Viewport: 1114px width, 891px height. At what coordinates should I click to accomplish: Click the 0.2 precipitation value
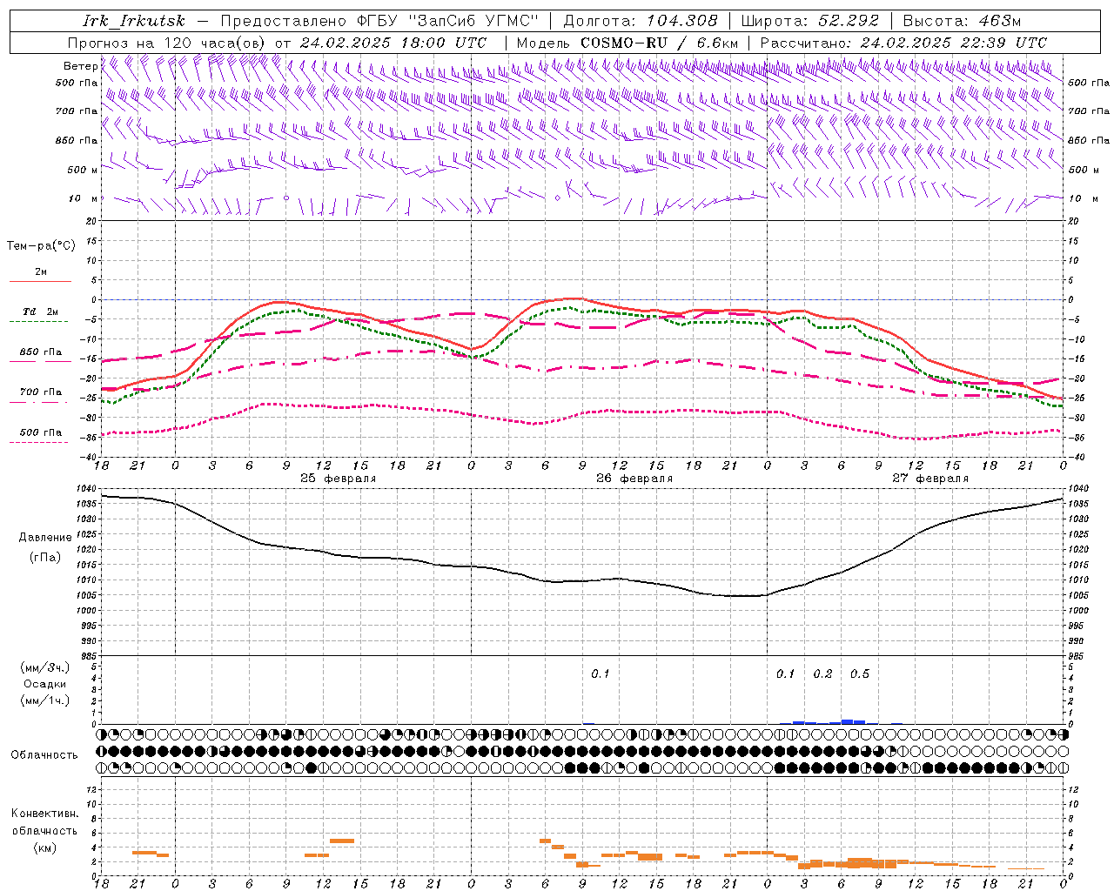tap(822, 674)
